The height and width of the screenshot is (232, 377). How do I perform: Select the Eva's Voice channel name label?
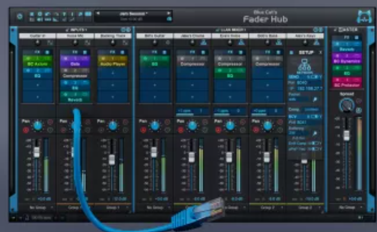pyautogui.click(x=230, y=36)
